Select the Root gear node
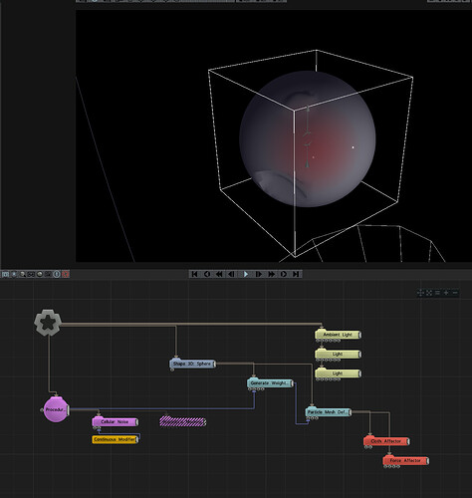The height and width of the screenshot is (498, 472). pos(48,322)
